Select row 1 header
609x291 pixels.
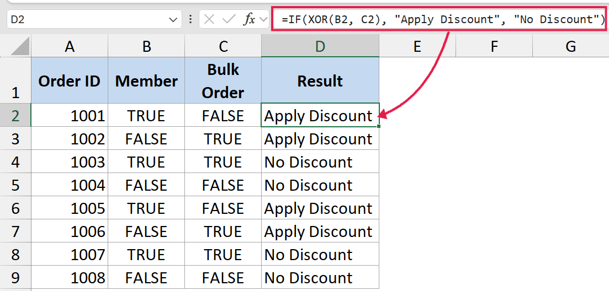pyautogui.click(x=15, y=80)
